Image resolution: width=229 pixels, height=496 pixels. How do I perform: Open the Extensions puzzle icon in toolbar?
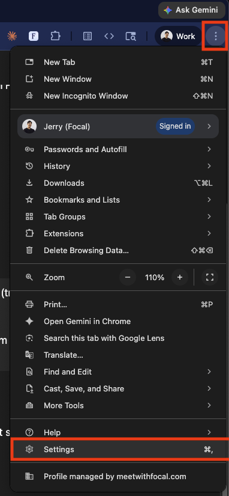click(x=55, y=37)
